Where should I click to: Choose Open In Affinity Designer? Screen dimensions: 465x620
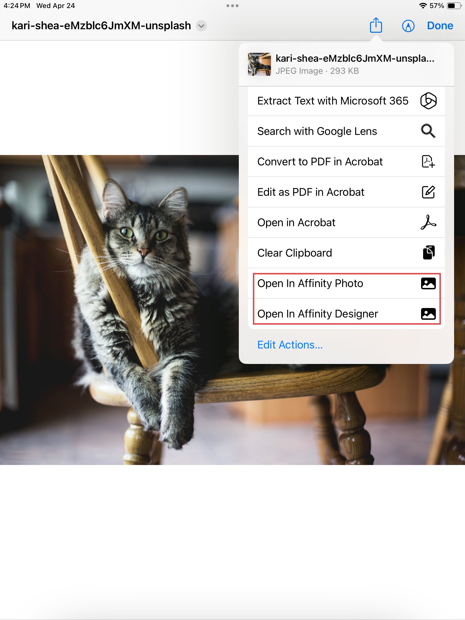click(x=346, y=314)
